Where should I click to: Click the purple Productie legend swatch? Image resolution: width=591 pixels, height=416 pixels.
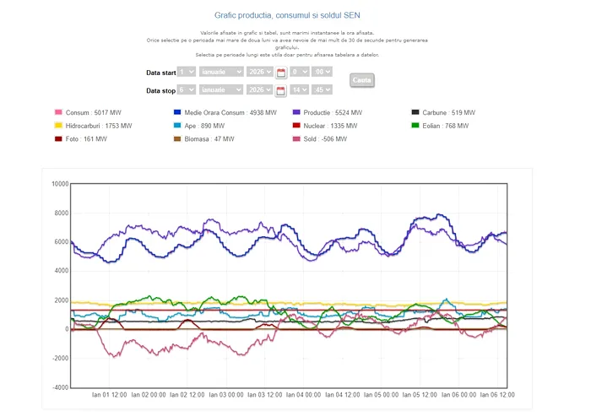pos(296,112)
